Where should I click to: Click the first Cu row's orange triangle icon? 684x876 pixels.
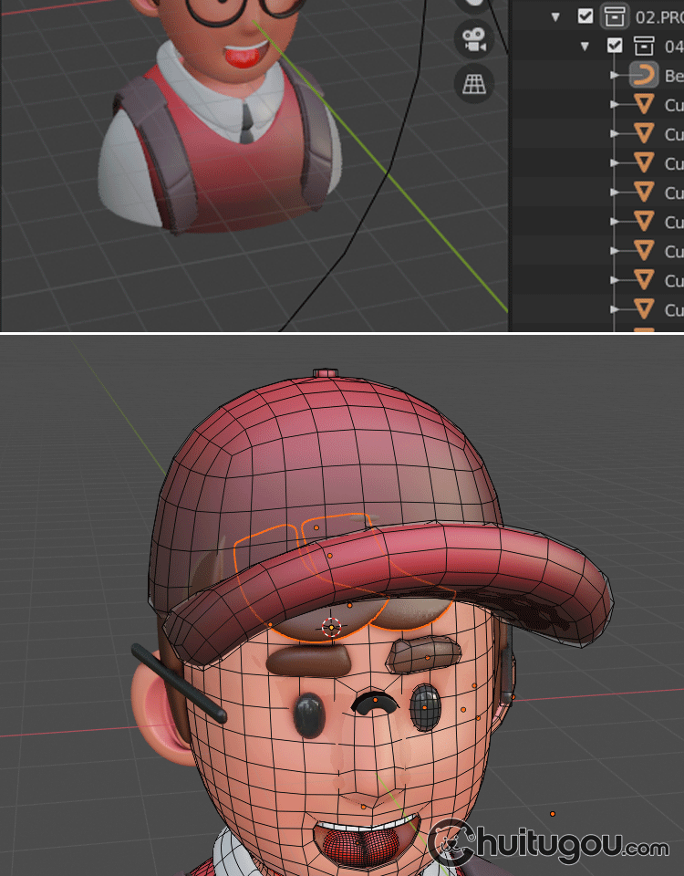(x=644, y=104)
